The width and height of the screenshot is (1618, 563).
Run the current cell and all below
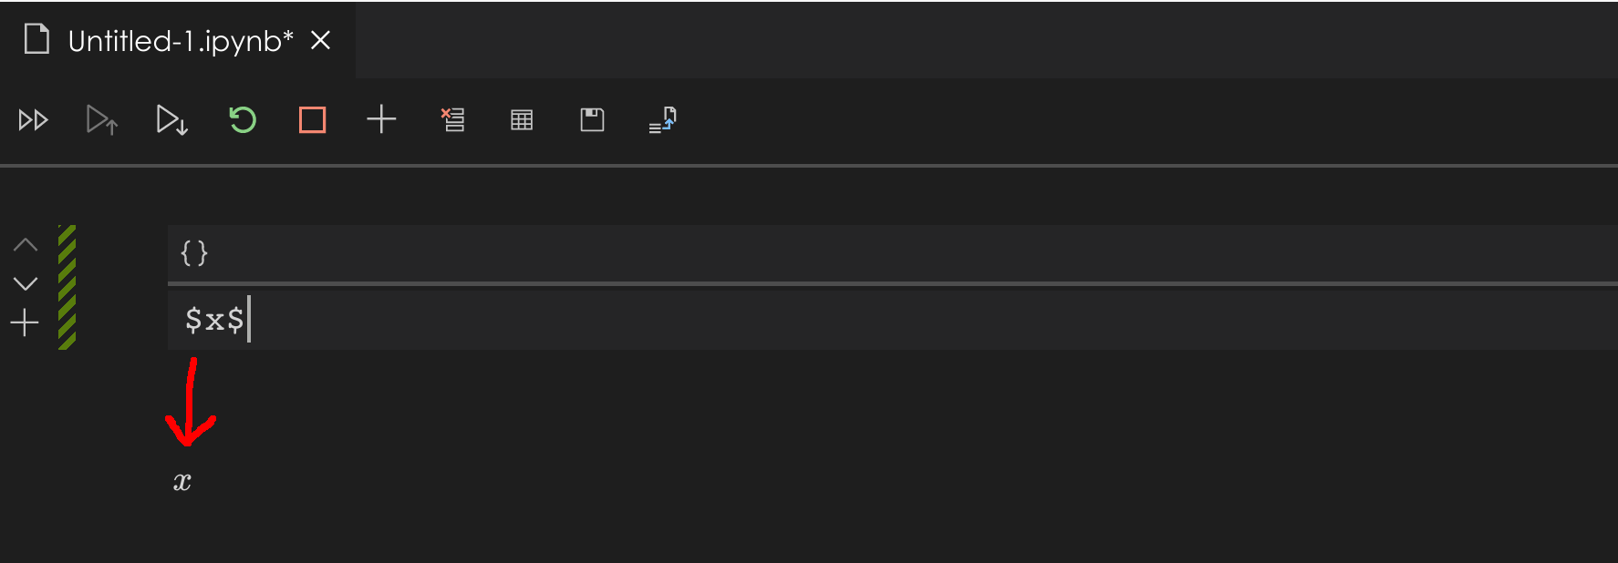coord(171,119)
